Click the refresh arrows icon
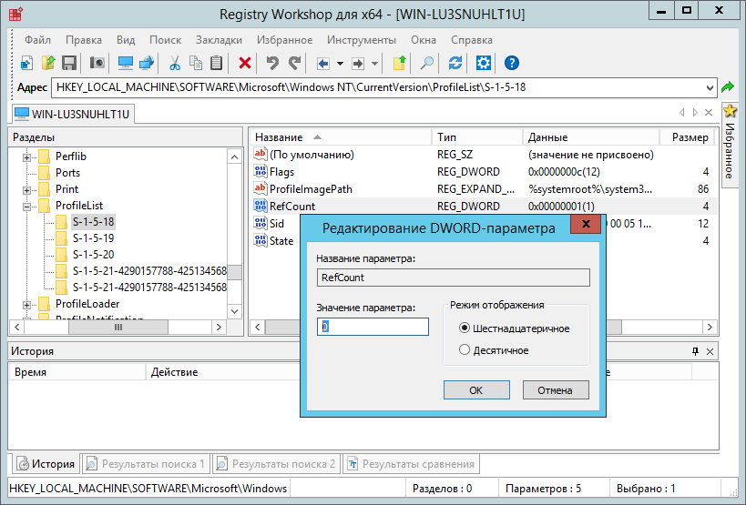Viewport: 746px width, 505px height. click(x=455, y=63)
